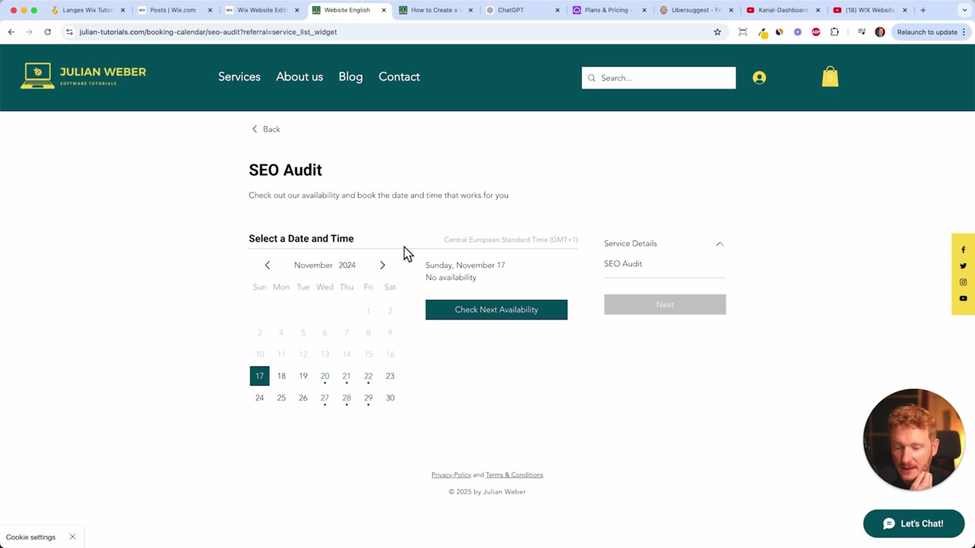Click the browser back arrow
The image size is (975, 548).
(x=11, y=32)
